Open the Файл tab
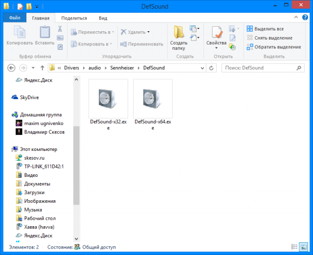The image size is (313, 255). point(14,18)
